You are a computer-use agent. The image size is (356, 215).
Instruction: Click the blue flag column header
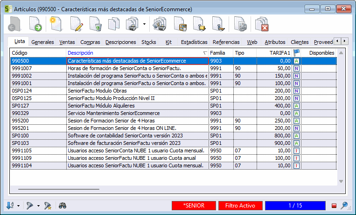(296, 53)
